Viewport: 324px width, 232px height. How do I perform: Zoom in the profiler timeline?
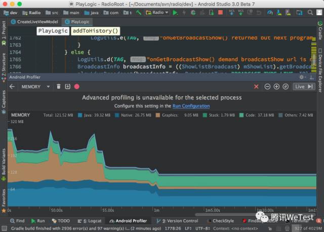[x=276, y=87]
